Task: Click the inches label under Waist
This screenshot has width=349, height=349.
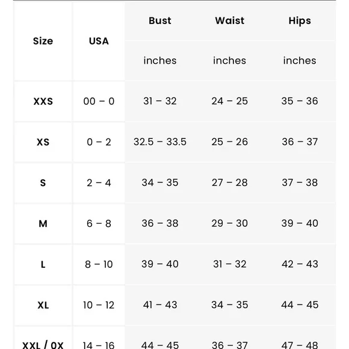Action: click(x=229, y=61)
